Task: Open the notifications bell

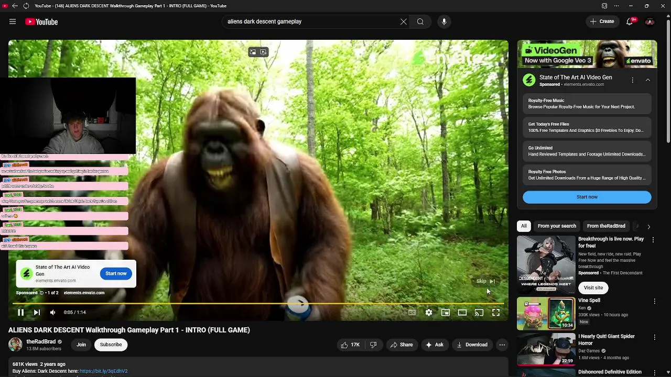Action: pos(631,21)
